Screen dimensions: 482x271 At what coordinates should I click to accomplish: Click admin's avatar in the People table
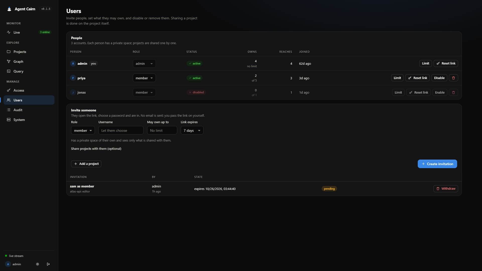tap(73, 63)
